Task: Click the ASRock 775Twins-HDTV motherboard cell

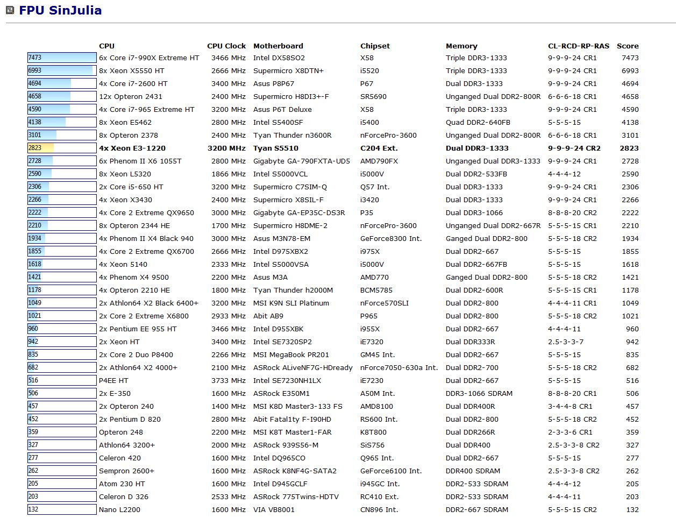Action: click(296, 496)
